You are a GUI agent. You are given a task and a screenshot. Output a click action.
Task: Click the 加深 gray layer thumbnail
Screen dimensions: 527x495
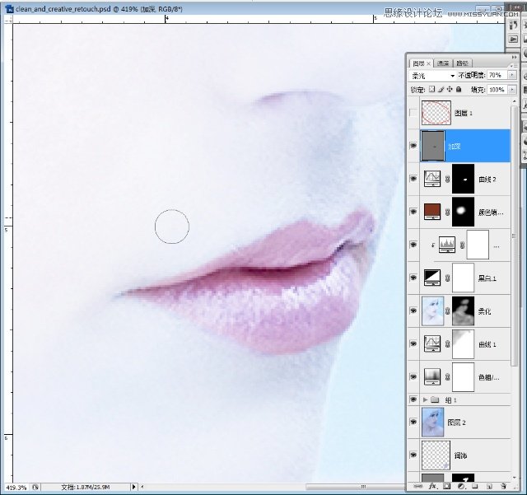click(x=432, y=146)
